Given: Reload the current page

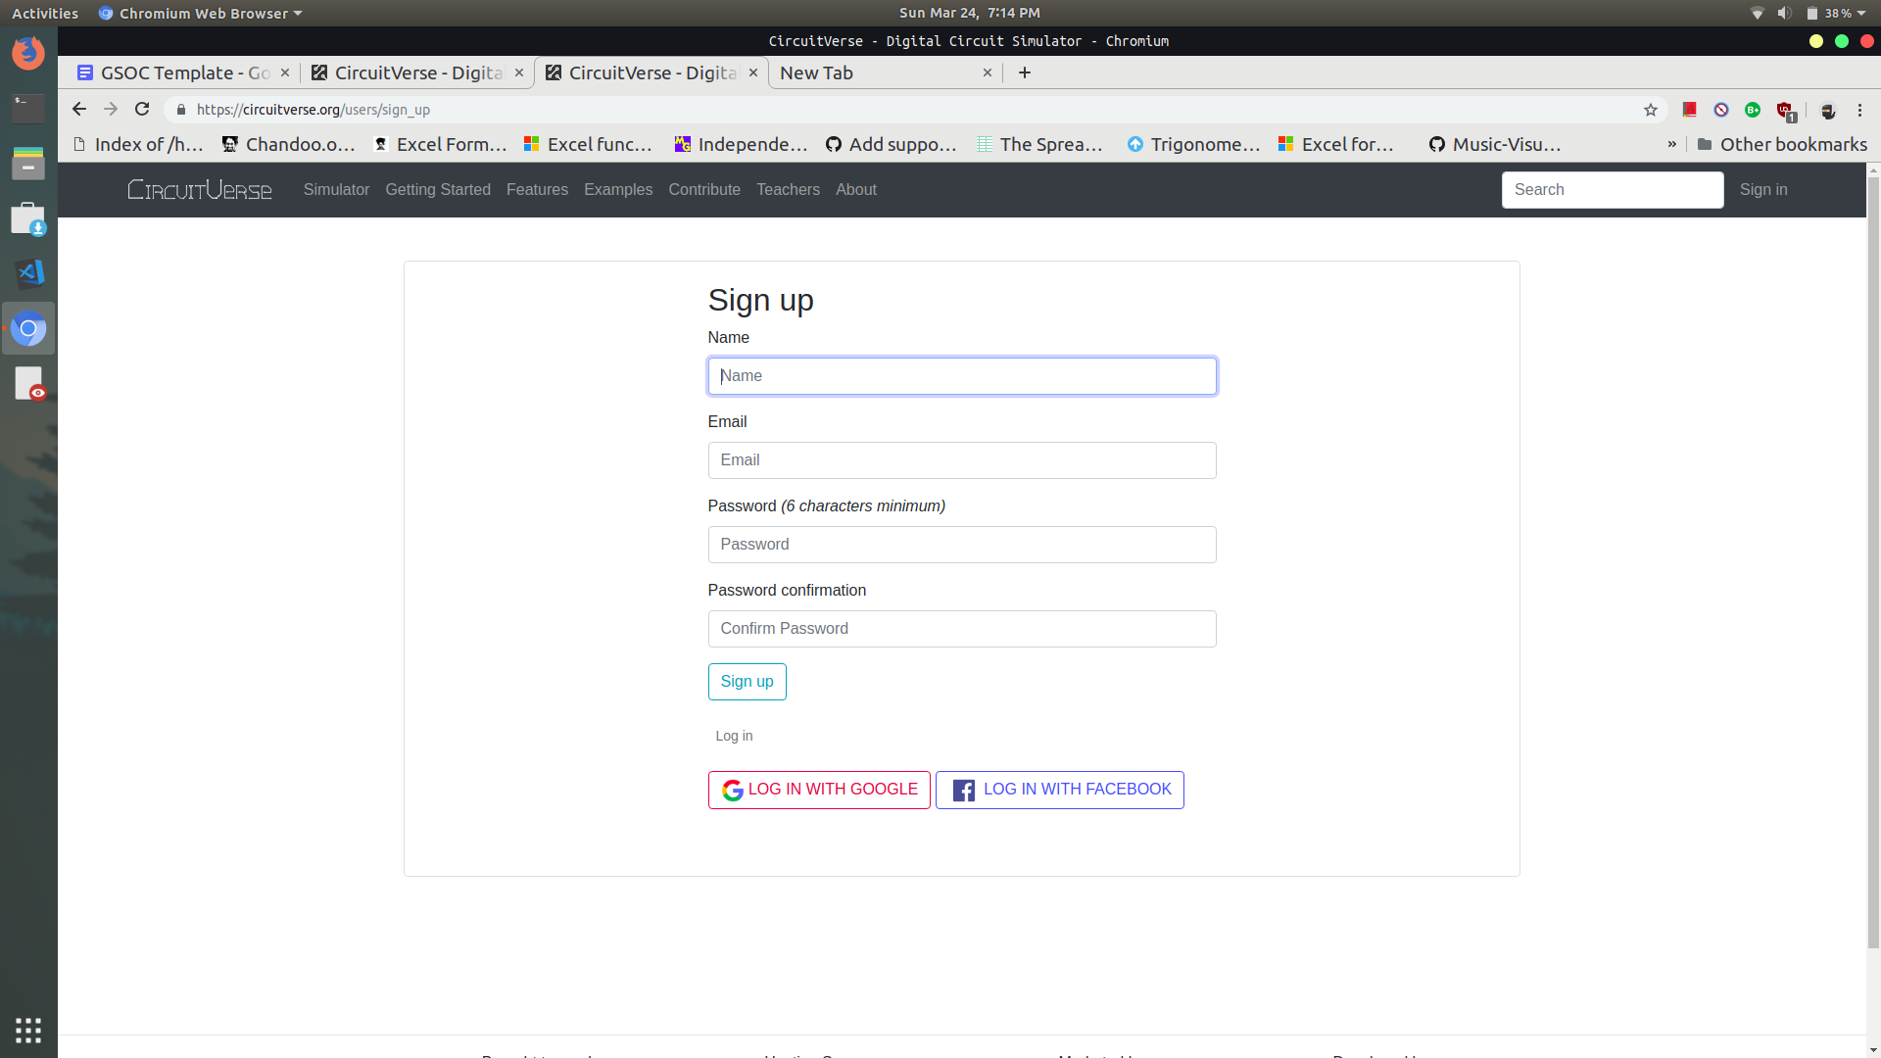Looking at the screenshot, I should (142, 109).
